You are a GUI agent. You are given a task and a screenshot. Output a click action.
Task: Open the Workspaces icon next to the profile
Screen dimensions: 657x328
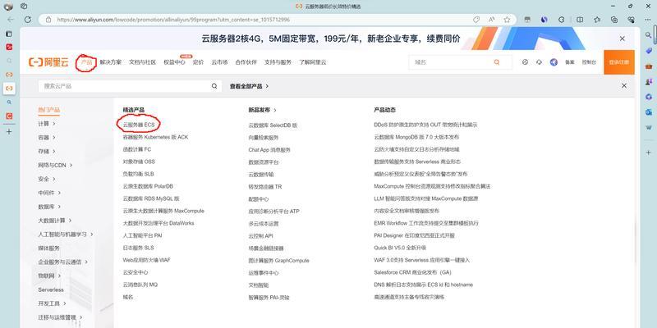tap(24, 7)
